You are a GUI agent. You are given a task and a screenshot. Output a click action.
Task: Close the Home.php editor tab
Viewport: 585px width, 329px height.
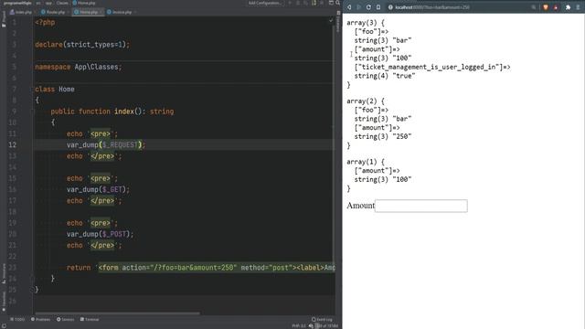pyautogui.click(x=101, y=12)
